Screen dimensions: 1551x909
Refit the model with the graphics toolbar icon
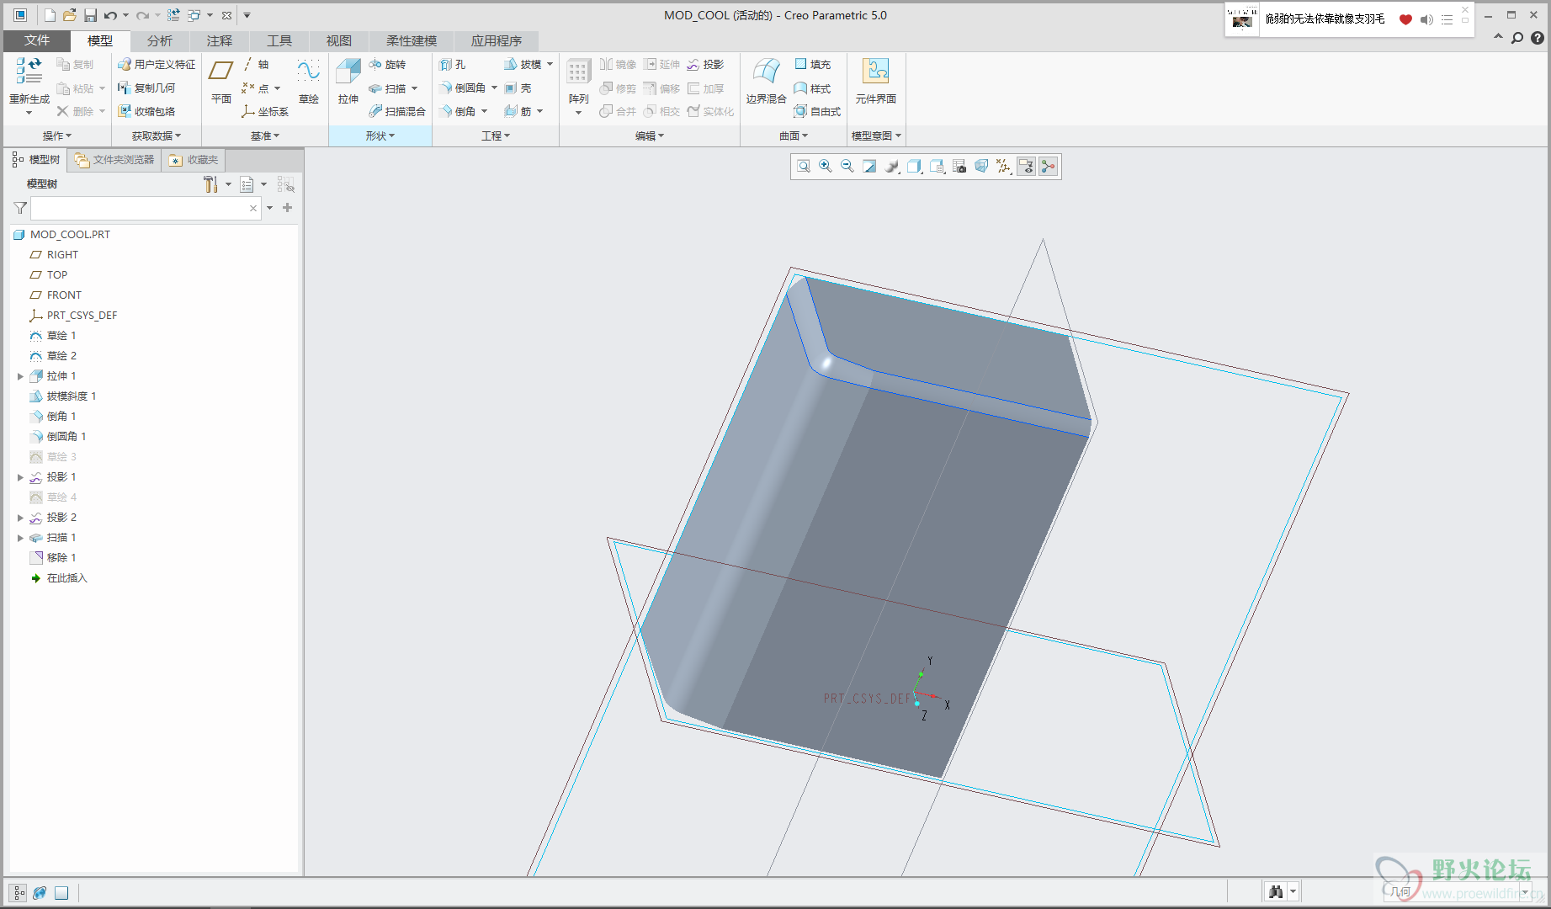804,167
